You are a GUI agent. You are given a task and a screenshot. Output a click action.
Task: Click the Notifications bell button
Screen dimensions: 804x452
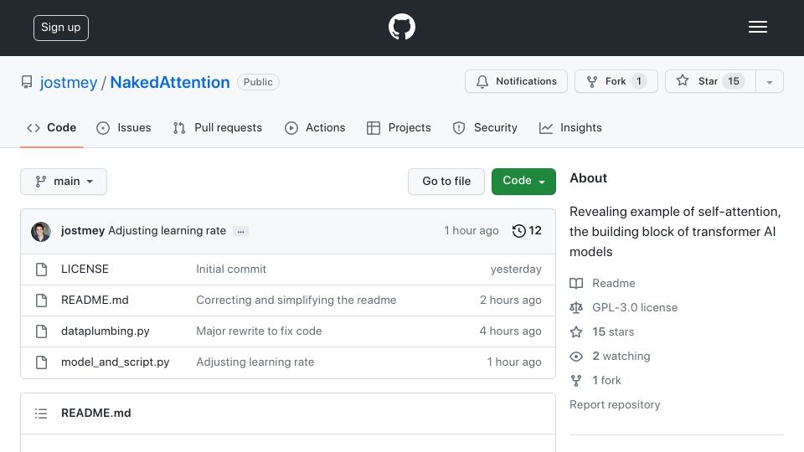pos(516,81)
